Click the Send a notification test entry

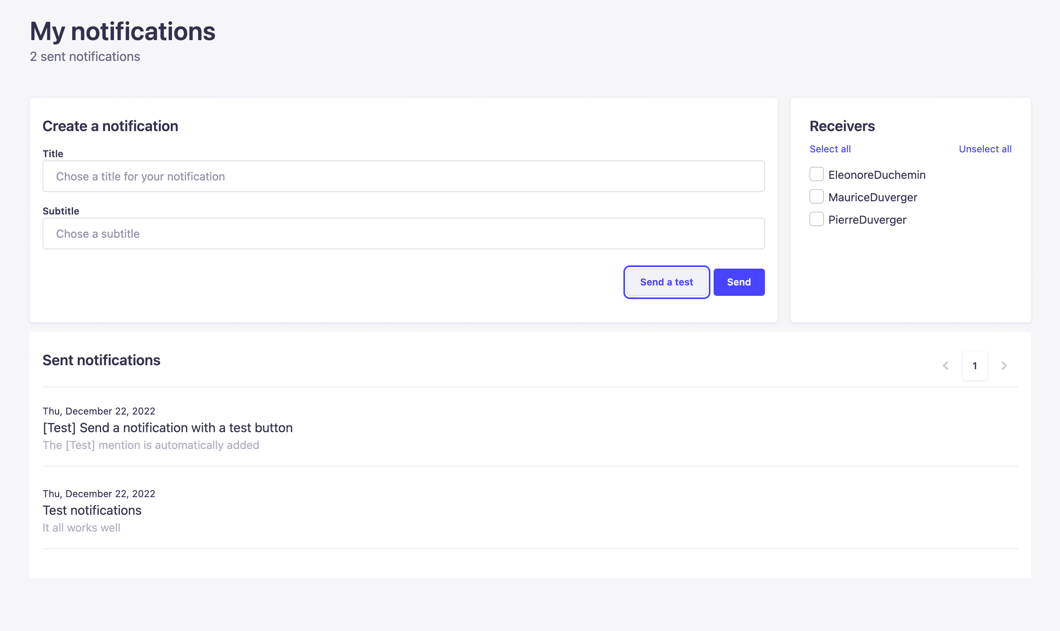pyautogui.click(x=168, y=428)
